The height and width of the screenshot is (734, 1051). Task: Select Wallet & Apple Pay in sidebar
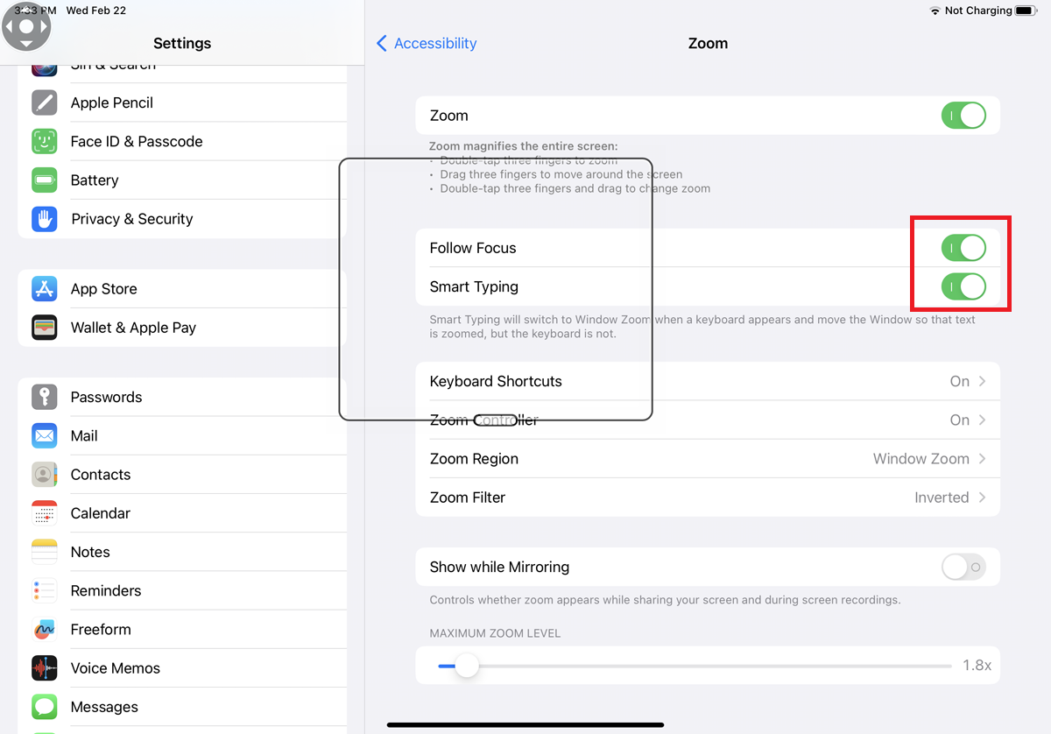point(133,328)
